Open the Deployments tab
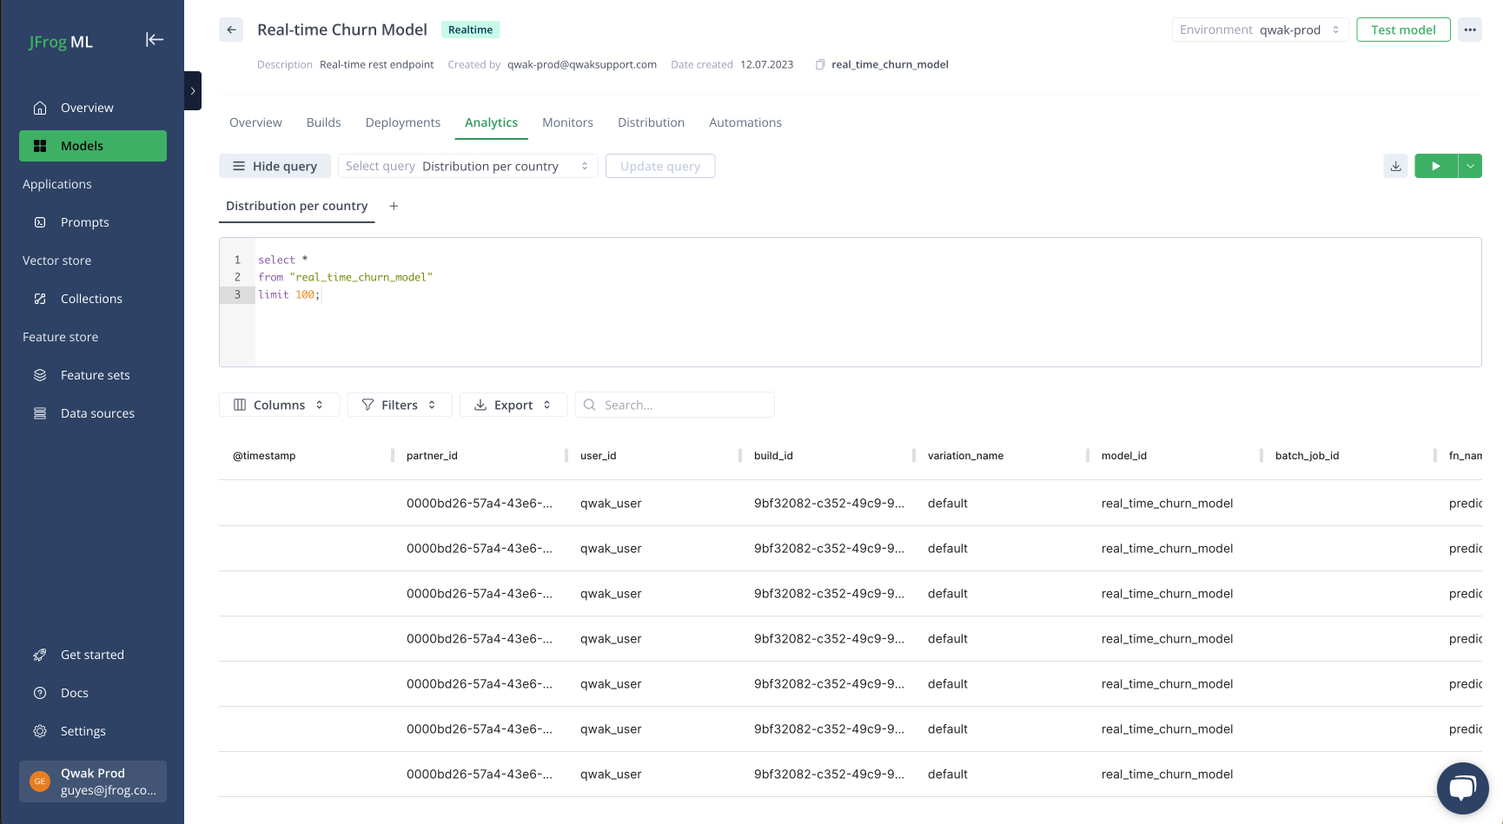 (403, 122)
